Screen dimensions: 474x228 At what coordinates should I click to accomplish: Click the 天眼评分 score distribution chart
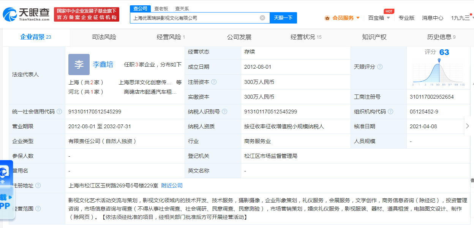click(439, 72)
